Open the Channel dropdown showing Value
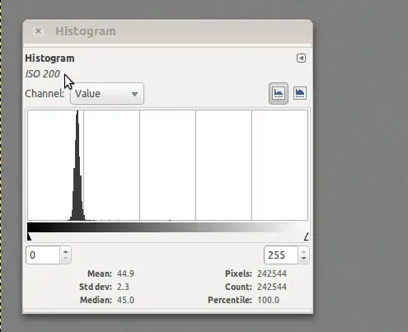The image size is (408, 332). point(107,94)
